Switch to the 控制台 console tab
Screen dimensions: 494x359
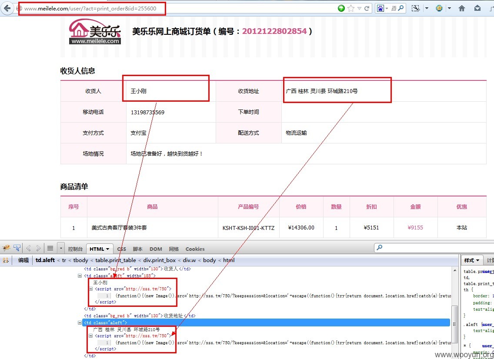(75, 249)
